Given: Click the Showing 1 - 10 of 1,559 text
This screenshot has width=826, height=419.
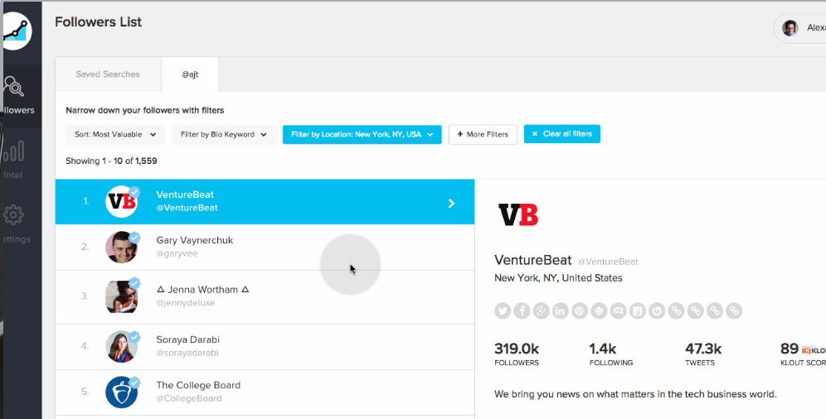Looking at the screenshot, I should tap(111, 161).
